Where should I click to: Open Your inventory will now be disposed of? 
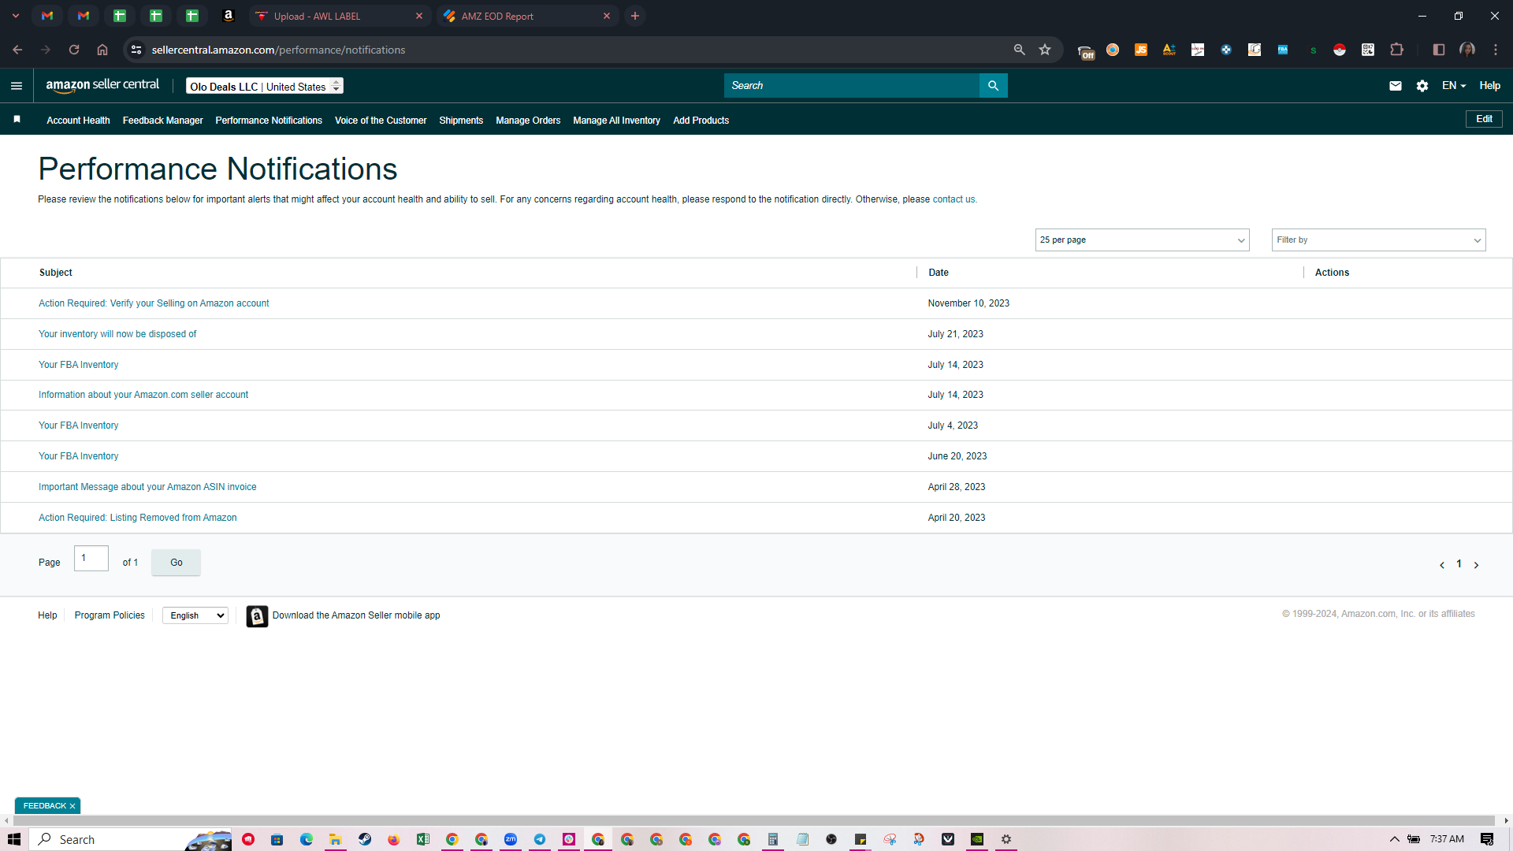coord(117,334)
